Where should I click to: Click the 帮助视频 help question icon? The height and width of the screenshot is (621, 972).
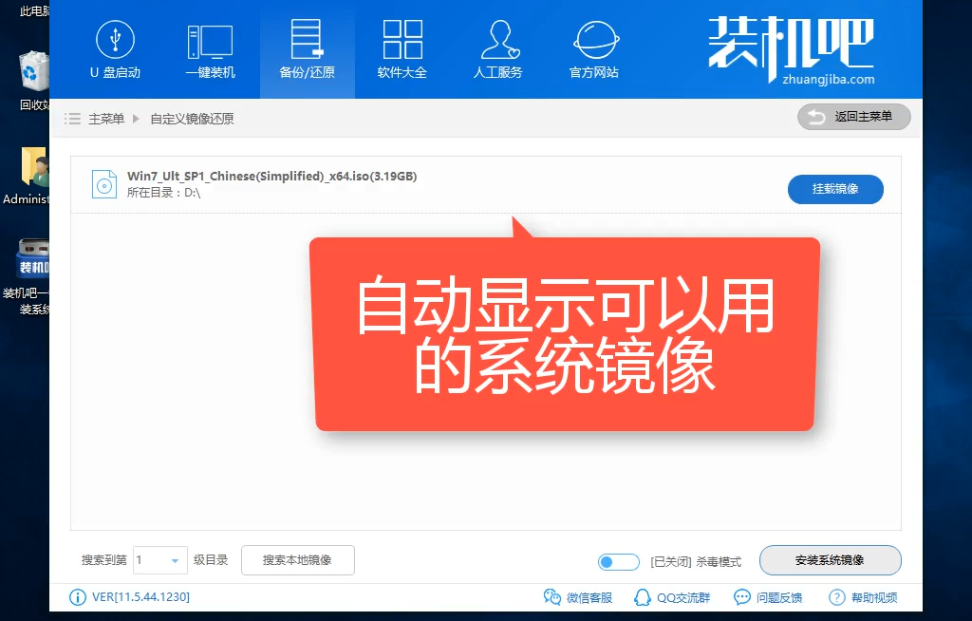click(x=836, y=597)
